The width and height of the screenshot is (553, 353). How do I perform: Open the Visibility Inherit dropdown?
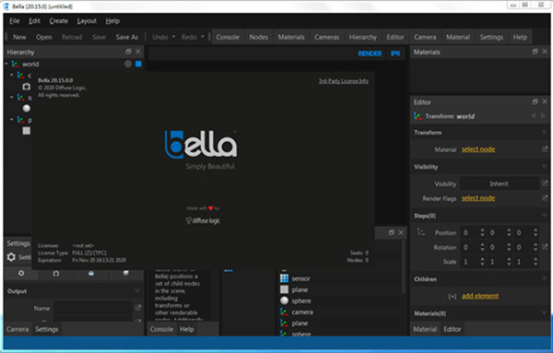(499, 183)
